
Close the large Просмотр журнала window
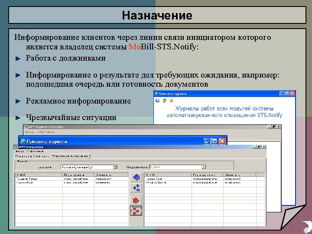[x=222, y=141]
